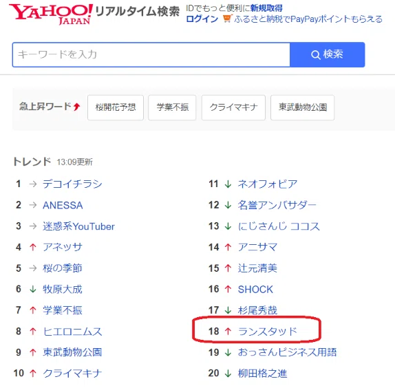Open trend 4 アネッサ

(63, 247)
